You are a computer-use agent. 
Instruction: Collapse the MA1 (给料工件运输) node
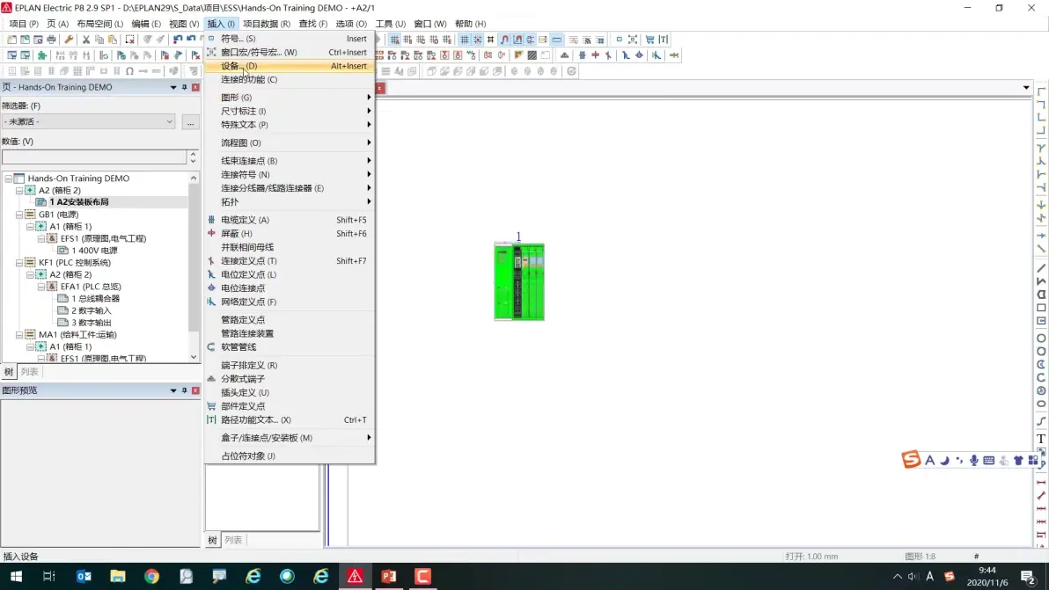[x=19, y=335]
